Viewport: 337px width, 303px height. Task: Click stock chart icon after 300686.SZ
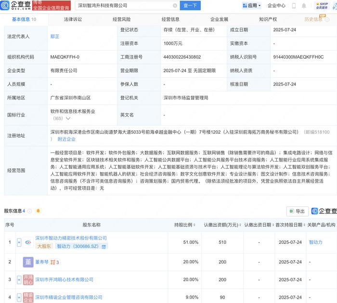tap(104, 247)
